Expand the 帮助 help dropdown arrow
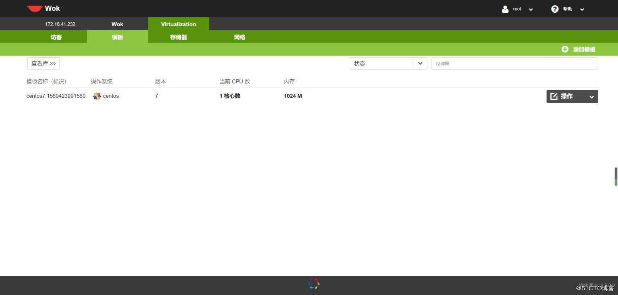618x295 pixels. pyautogui.click(x=582, y=9)
